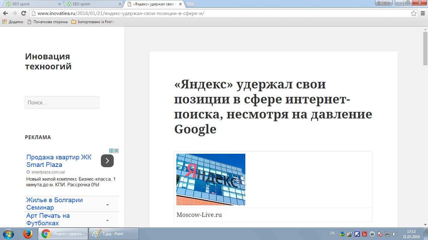Open the Action Center flag icon

(380, 234)
